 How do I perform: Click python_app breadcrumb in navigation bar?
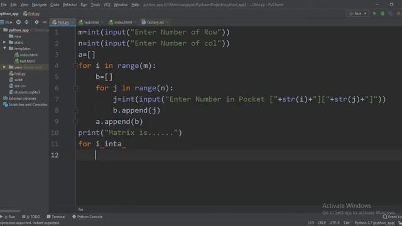click(9, 14)
